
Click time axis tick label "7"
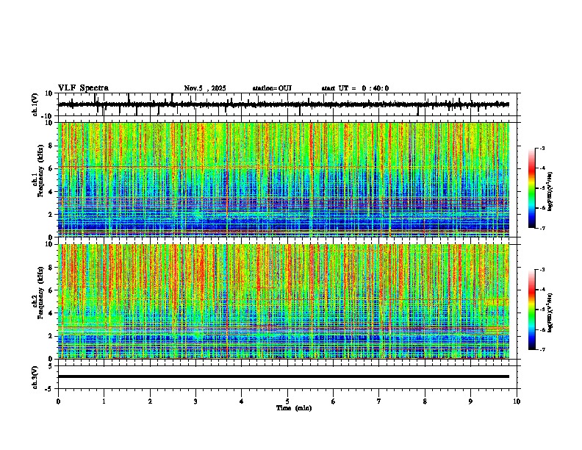point(379,401)
